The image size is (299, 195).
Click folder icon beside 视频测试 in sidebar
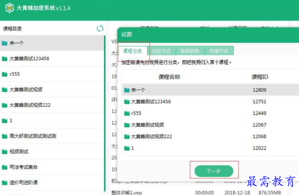click(x=4, y=152)
